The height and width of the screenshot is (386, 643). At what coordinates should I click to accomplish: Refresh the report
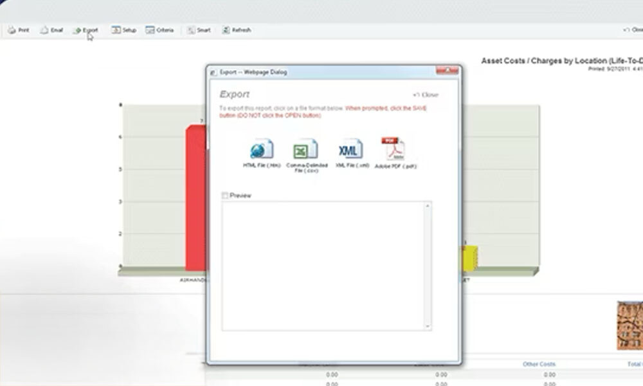pyautogui.click(x=237, y=30)
